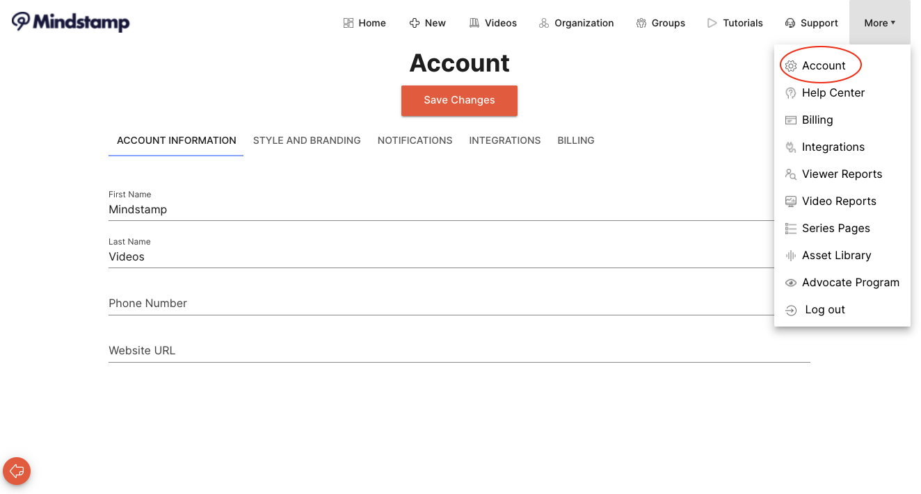Click Save Changes
This screenshot has width=921, height=494.
tap(459, 101)
